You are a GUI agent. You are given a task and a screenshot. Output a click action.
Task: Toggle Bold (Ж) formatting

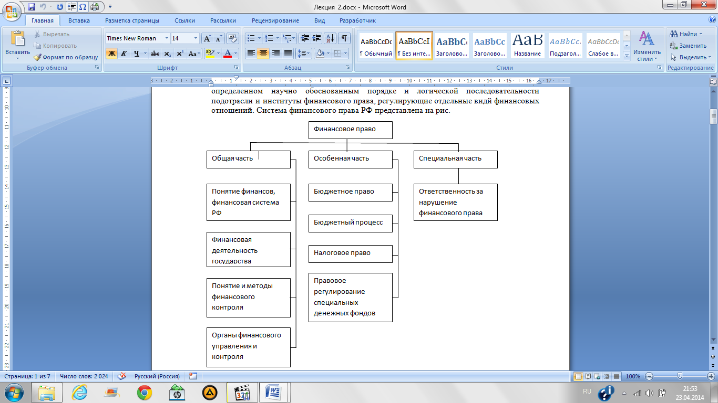coord(111,54)
